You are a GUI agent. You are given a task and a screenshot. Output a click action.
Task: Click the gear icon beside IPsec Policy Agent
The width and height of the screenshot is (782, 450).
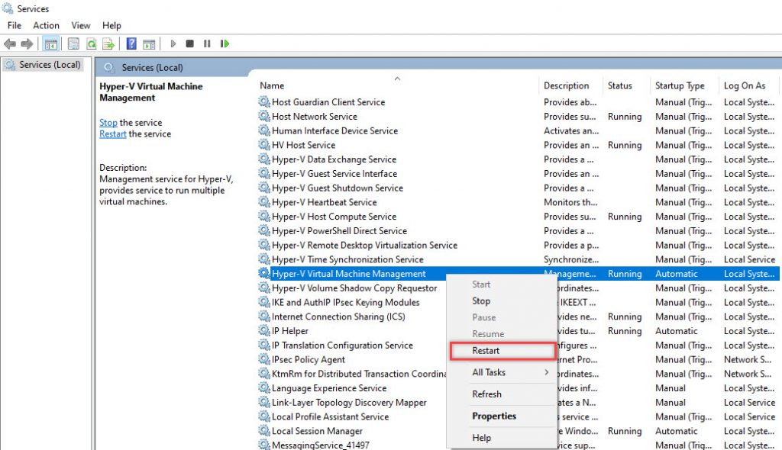[x=263, y=359]
